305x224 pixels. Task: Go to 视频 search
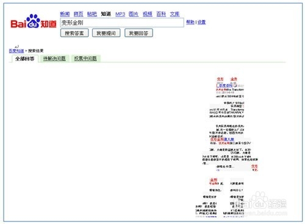(148, 14)
